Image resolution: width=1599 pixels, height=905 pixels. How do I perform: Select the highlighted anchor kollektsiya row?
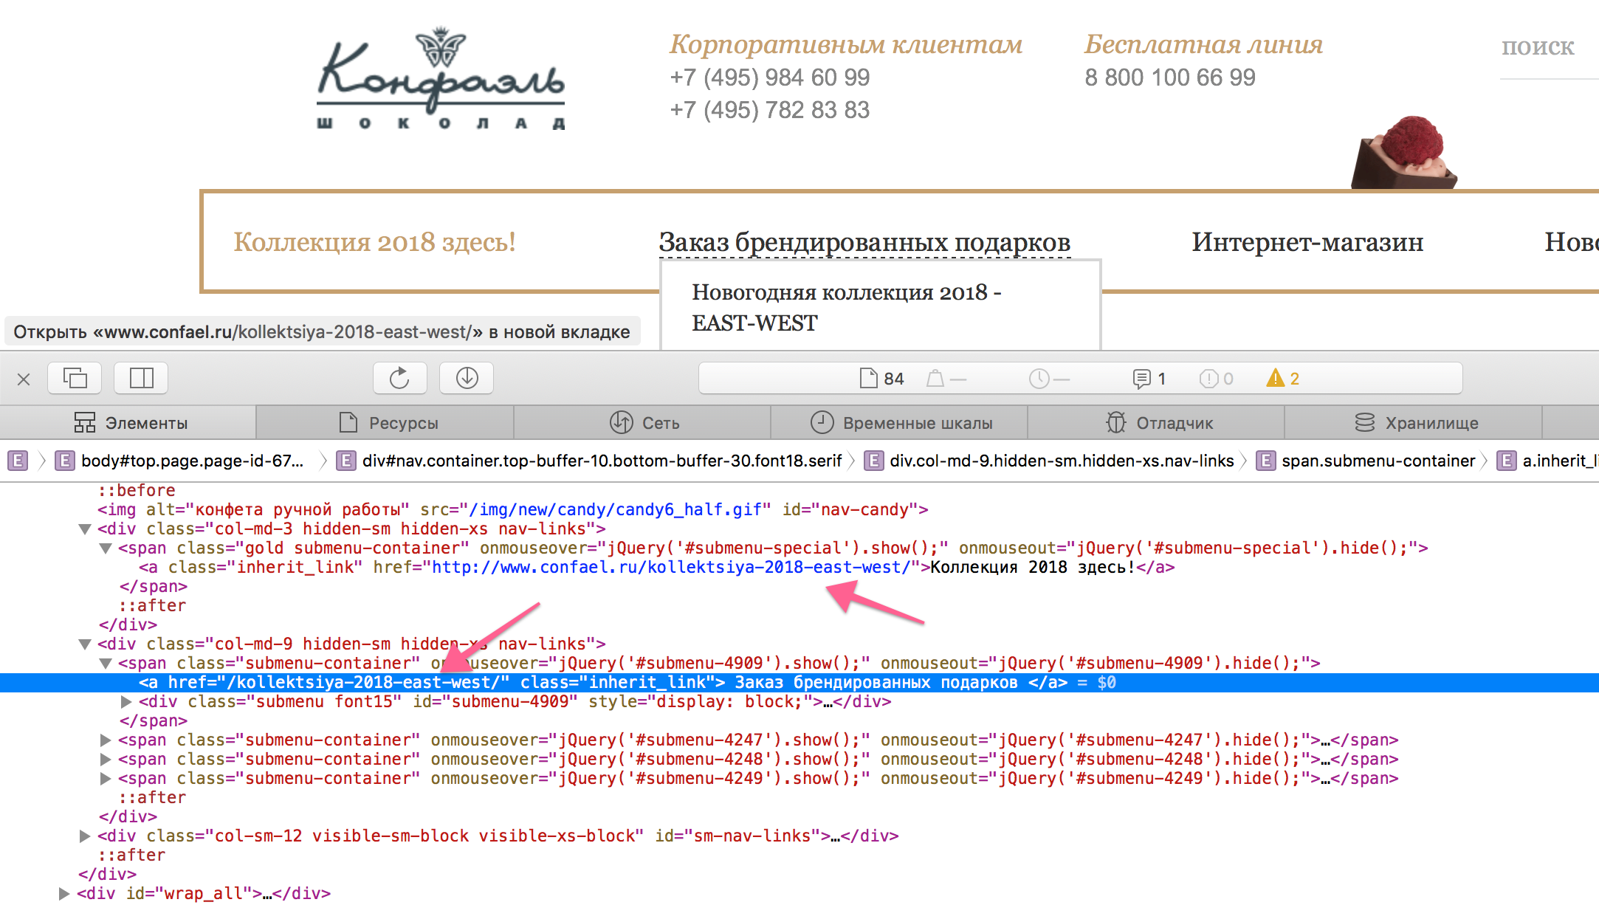799,683
